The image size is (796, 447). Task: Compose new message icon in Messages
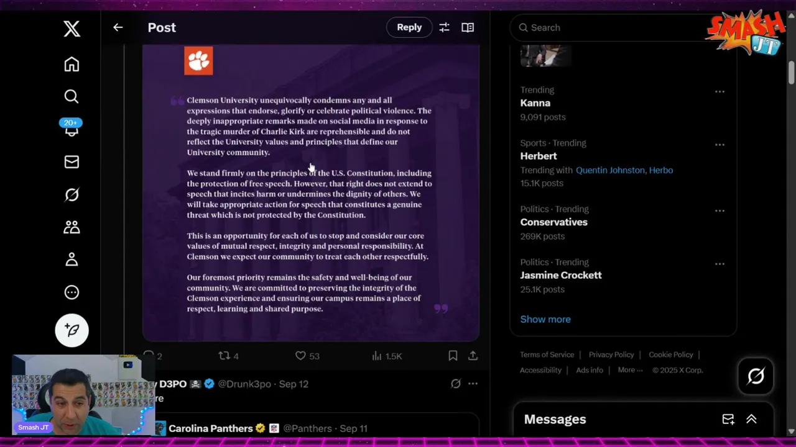coord(728,419)
